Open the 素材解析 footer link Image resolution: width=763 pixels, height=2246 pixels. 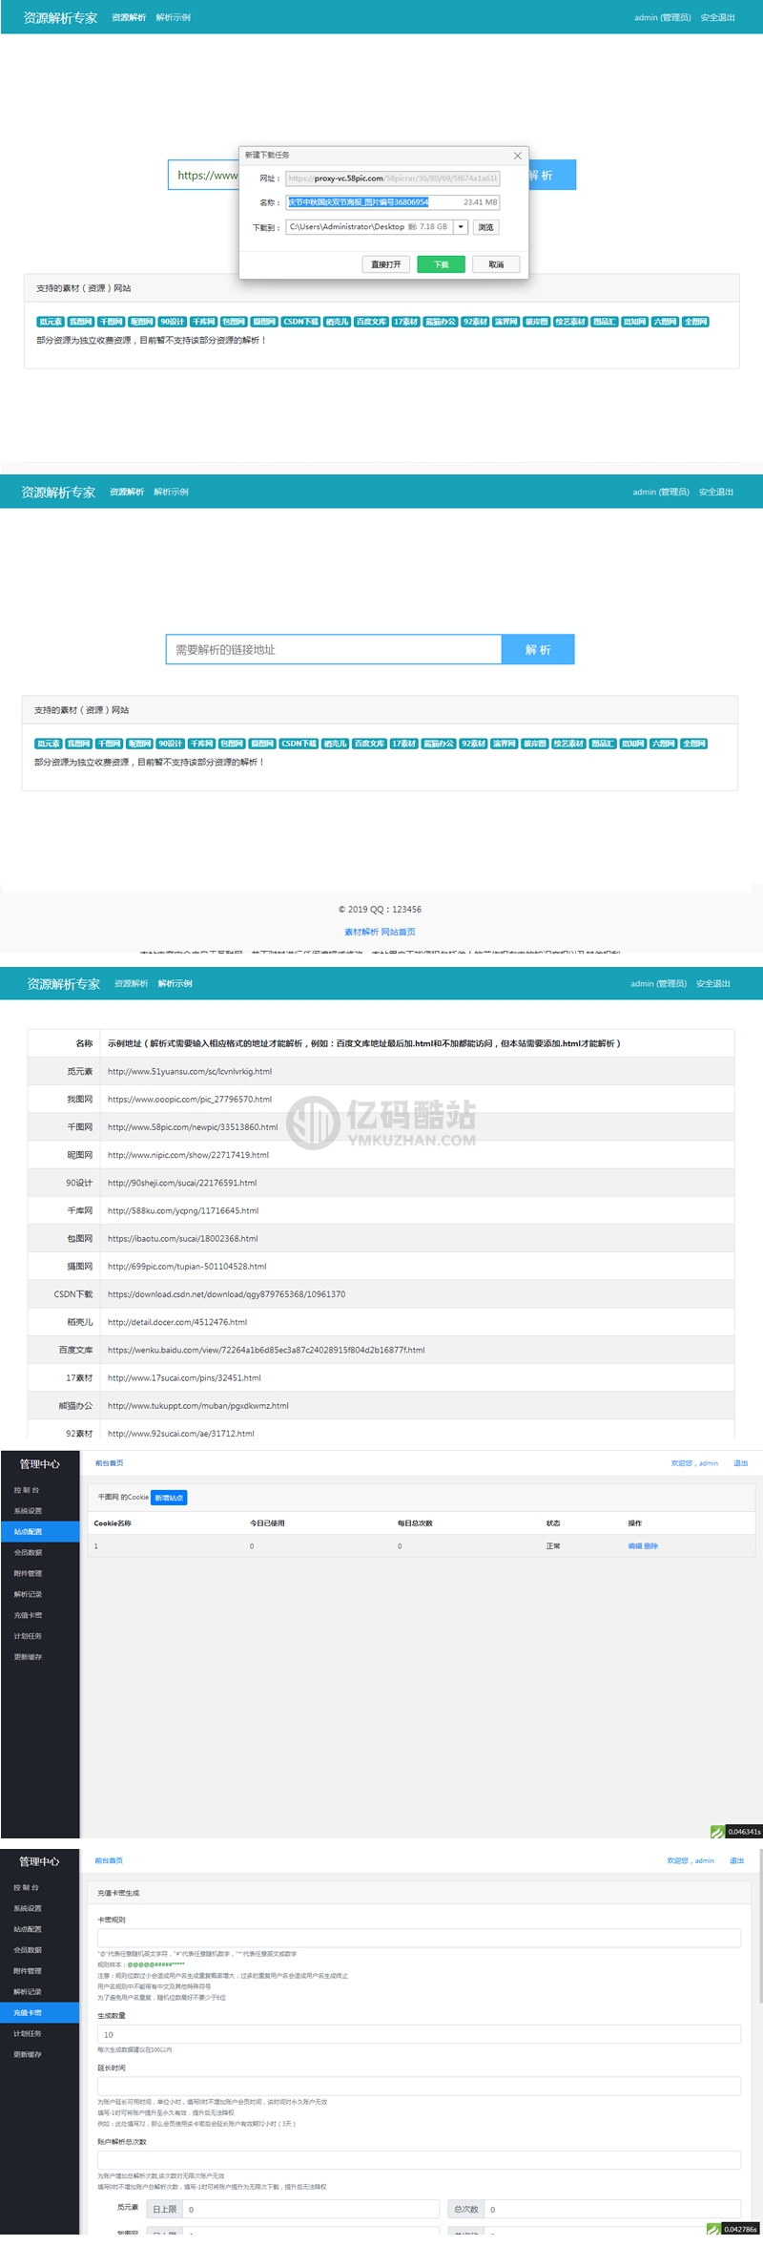361,932
